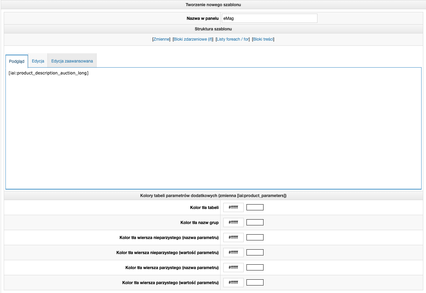The image size is (426, 293).
Task: Open the Bloki zdarzeniowe (if) link
Action: (193, 39)
